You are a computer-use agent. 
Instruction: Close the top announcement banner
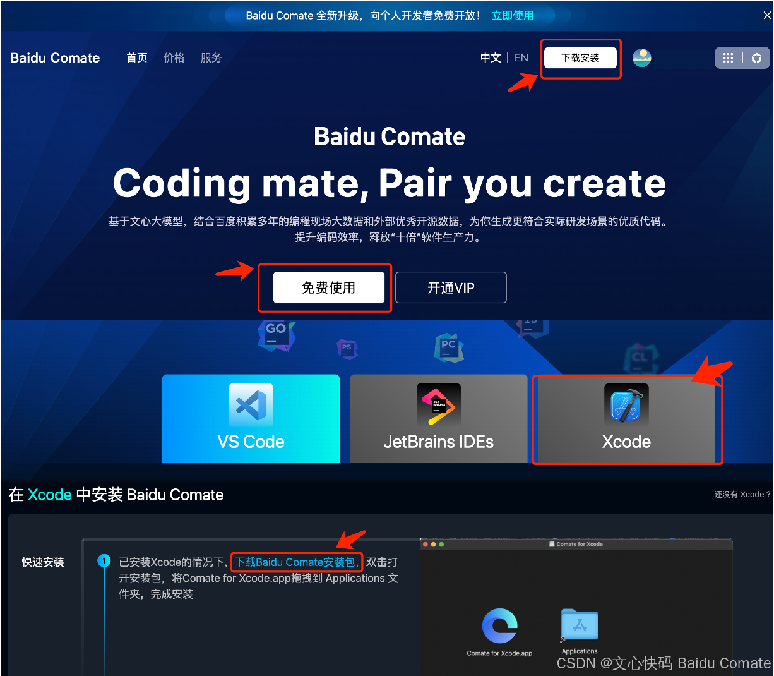pyautogui.click(x=766, y=15)
